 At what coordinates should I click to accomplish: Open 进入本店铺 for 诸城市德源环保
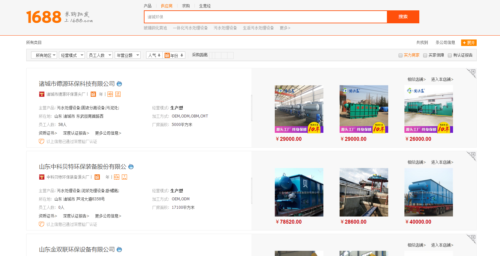[x=442, y=79]
